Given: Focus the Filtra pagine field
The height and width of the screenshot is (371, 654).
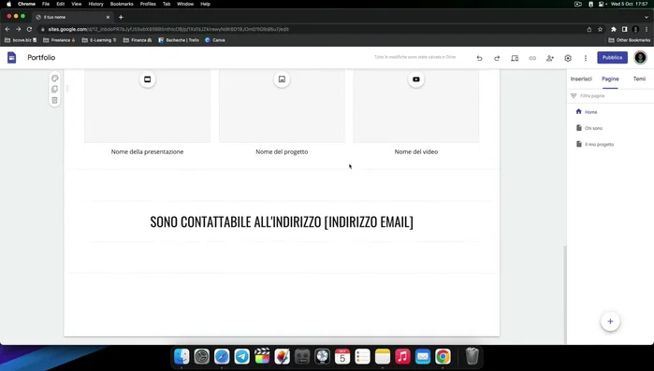Looking at the screenshot, I should [610, 95].
